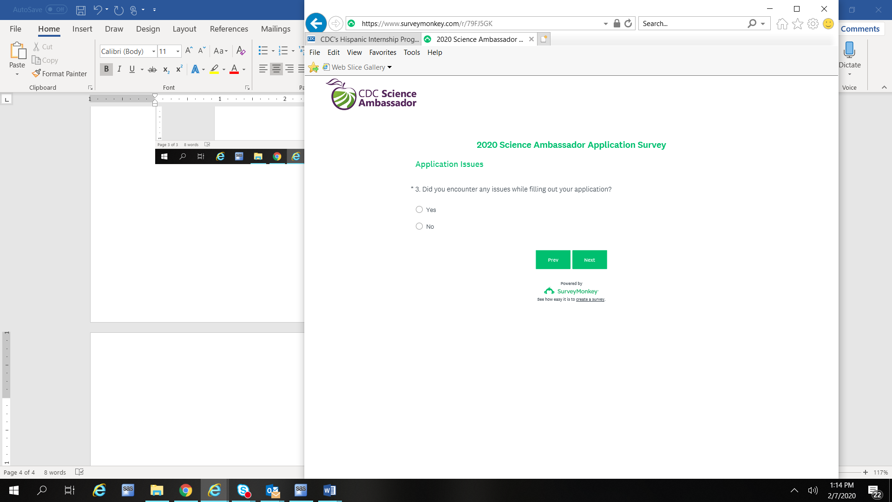Open the References ribbon tab
892x502 pixels.
pyautogui.click(x=229, y=29)
